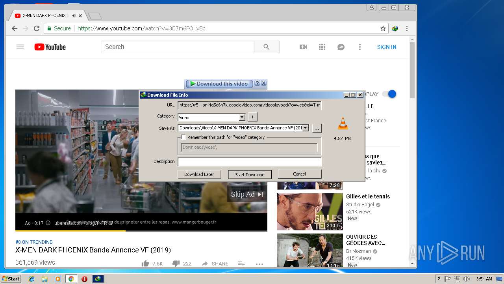Image resolution: width=504 pixels, height=284 pixels.
Task: Reload the page in Chrome
Action: coord(37,28)
